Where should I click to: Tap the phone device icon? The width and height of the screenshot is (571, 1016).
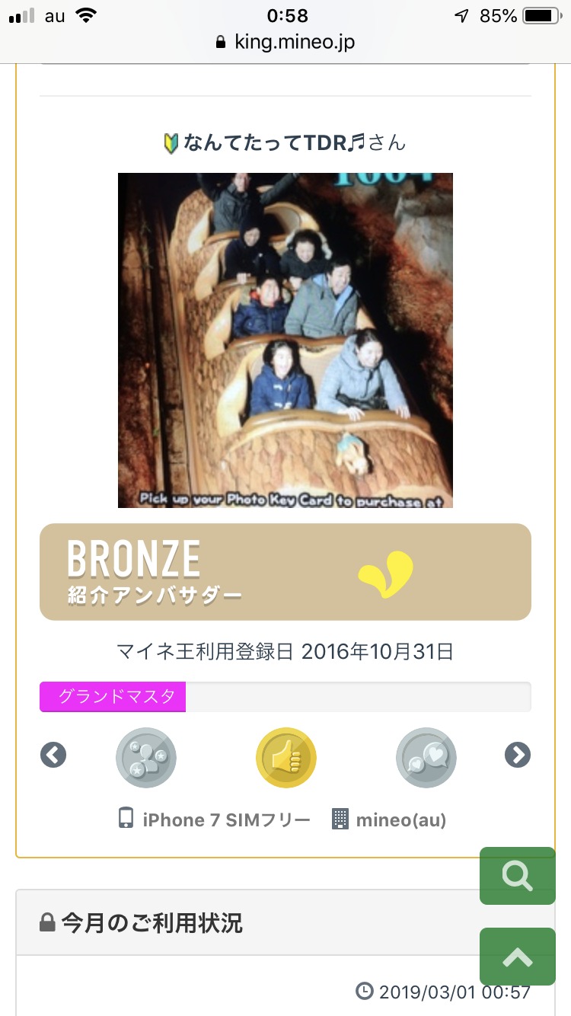pos(126,820)
